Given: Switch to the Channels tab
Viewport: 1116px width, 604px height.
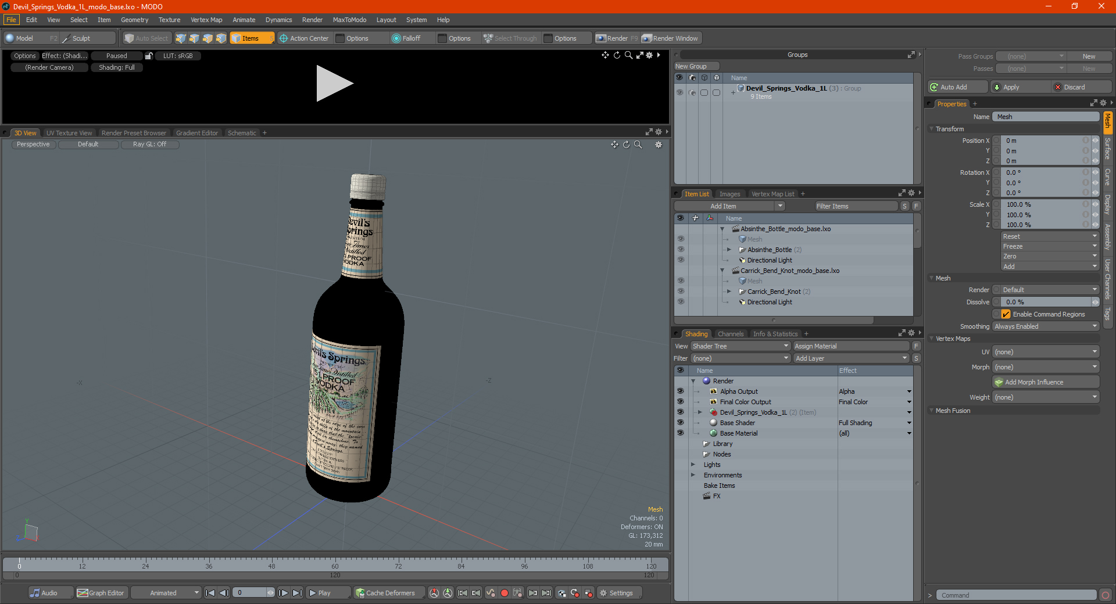Looking at the screenshot, I should (731, 334).
